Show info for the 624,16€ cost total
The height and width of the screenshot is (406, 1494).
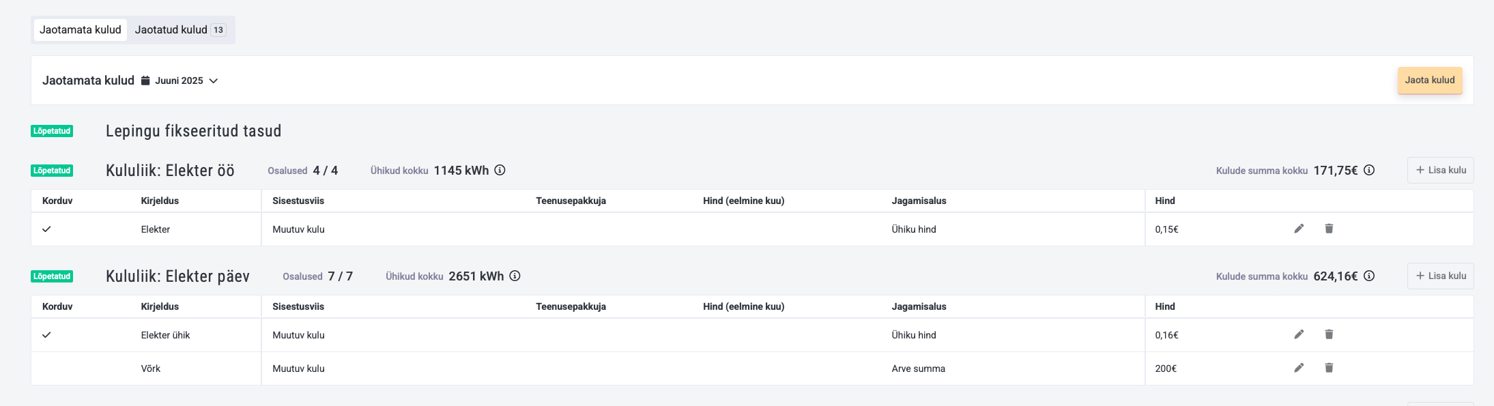click(x=1369, y=276)
